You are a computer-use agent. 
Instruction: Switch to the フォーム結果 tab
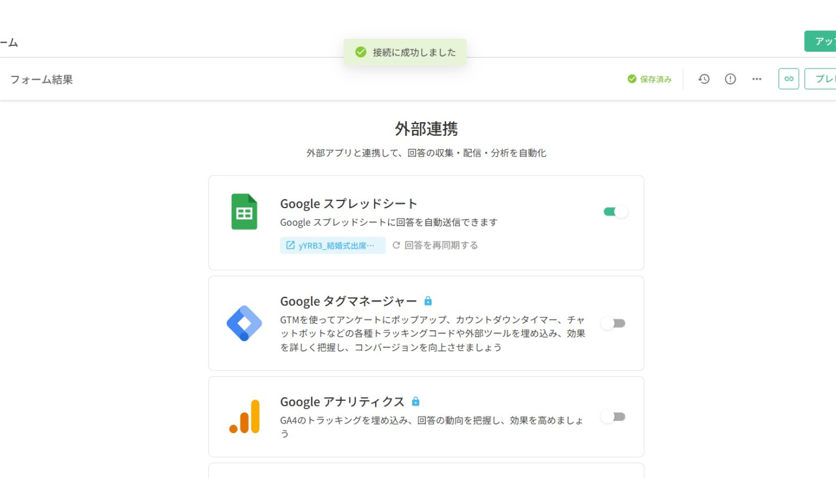click(42, 79)
